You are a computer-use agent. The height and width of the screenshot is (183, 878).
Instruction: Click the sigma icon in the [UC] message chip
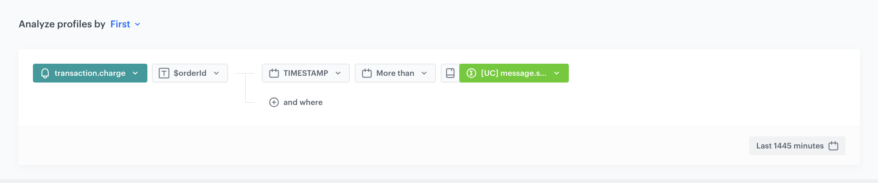click(471, 73)
